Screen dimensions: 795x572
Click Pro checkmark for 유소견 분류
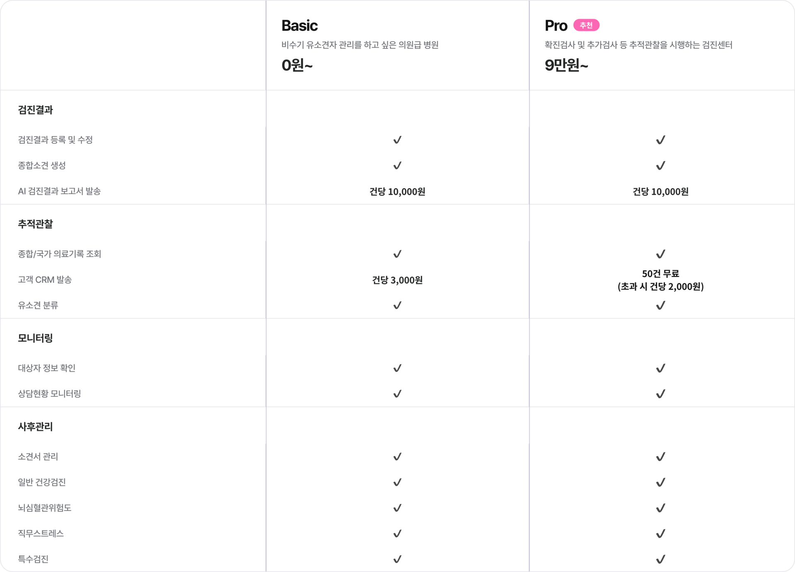[x=660, y=305]
